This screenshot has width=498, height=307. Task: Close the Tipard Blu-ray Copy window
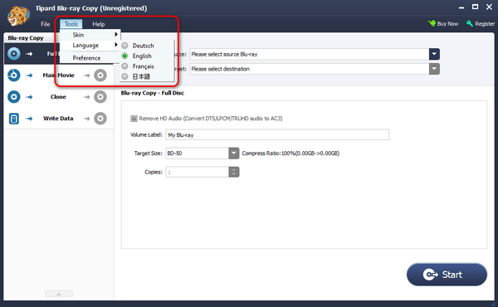tap(489, 7)
